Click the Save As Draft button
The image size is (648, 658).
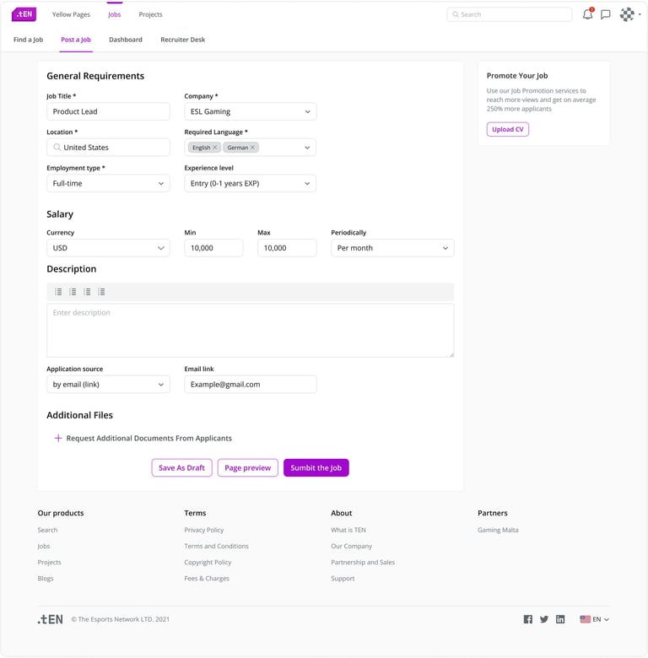click(x=181, y=468)
